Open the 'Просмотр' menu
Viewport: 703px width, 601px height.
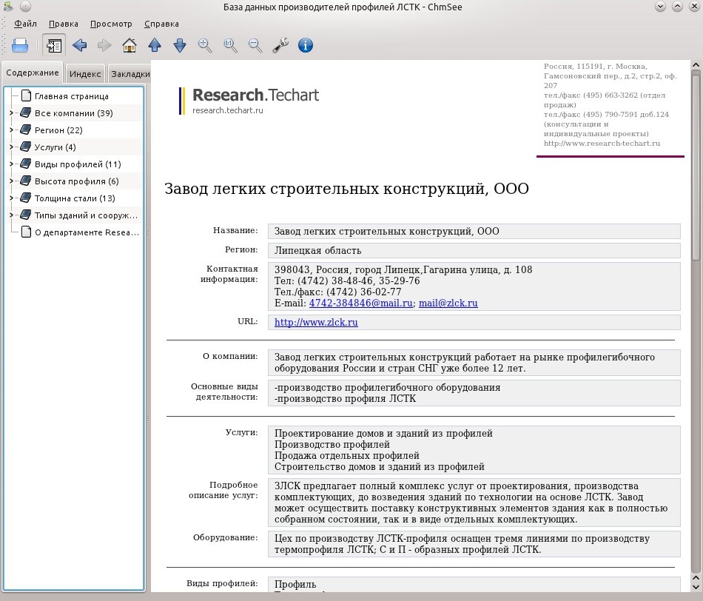tap(111, 24)
